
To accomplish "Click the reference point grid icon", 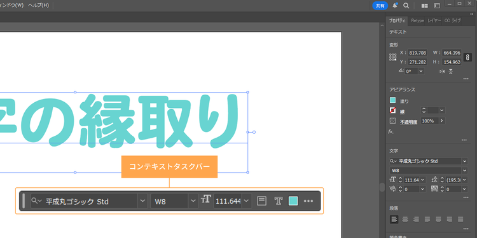I will pos(393,57).
